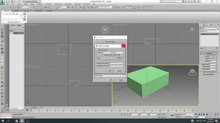This screenshot has width=220, height=123.
Task: Click the Align tool icon
Action: [x=118, y=7]
